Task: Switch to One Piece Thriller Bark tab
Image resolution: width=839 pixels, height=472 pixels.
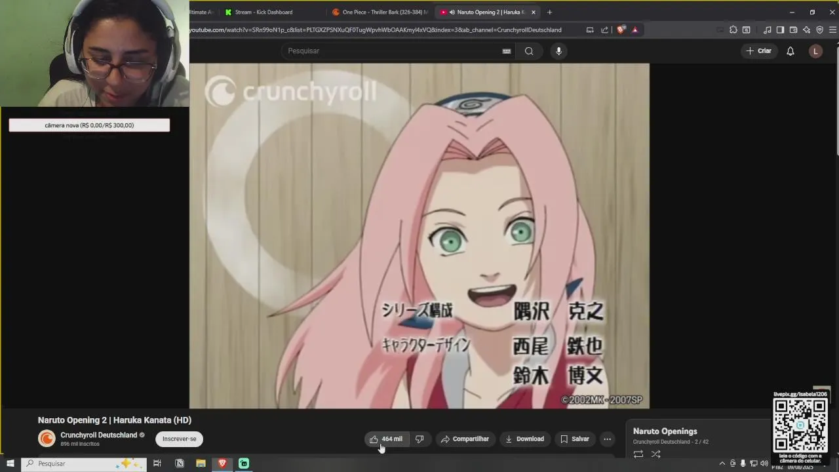Action: (380, 12)
